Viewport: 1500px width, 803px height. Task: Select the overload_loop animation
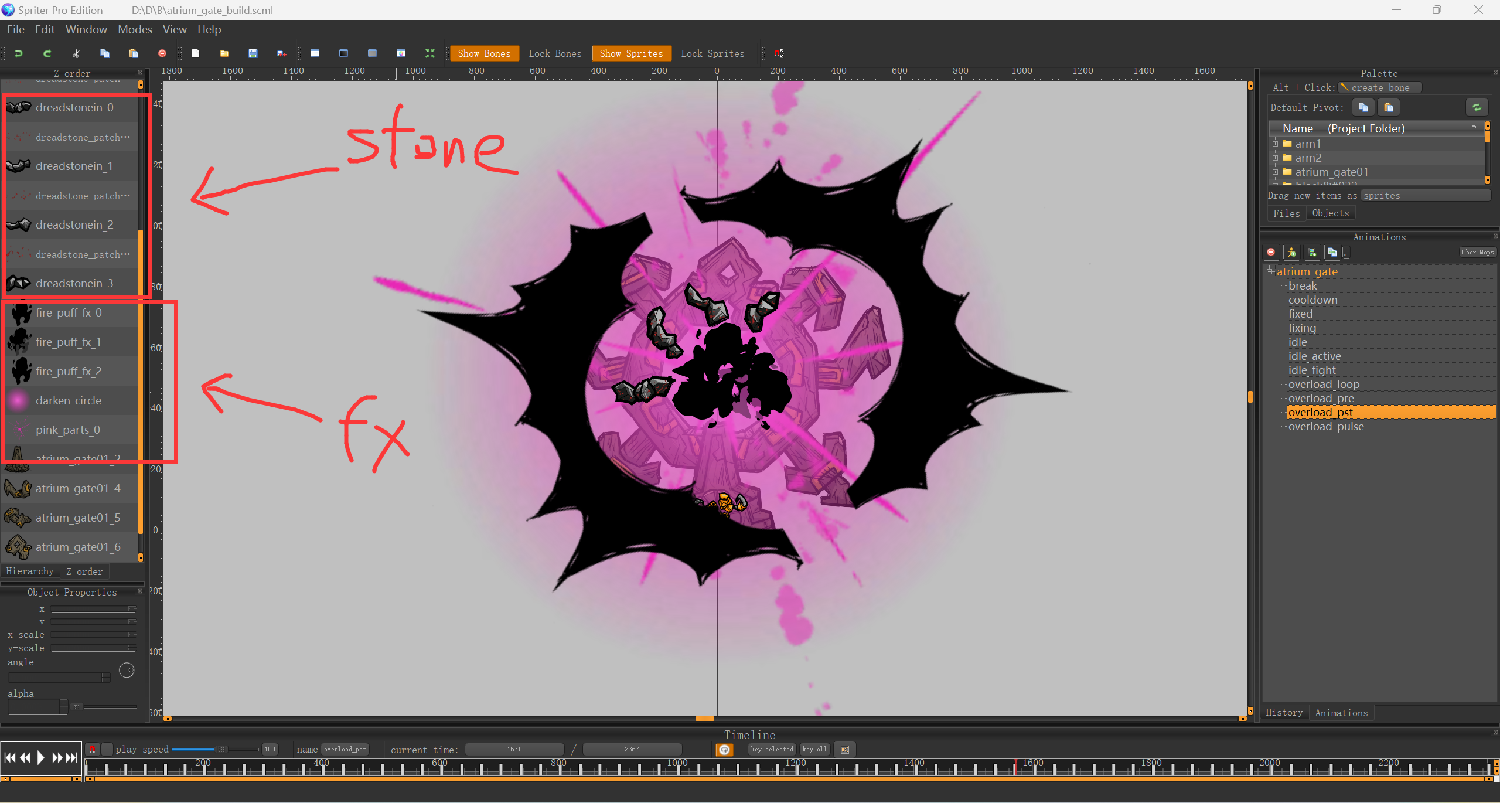(x=1324, y=384)
